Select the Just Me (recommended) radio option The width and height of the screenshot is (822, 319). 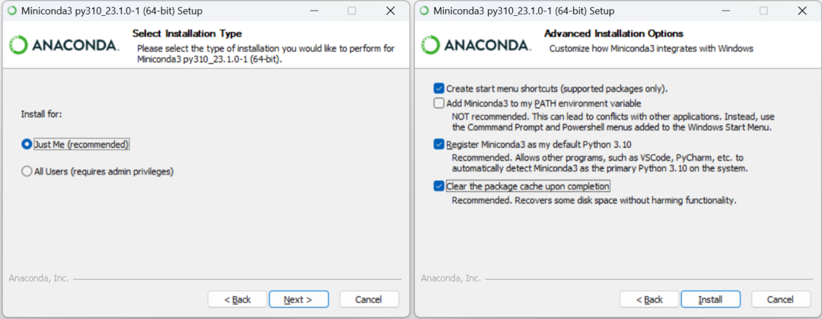click(x=27, y=144)
